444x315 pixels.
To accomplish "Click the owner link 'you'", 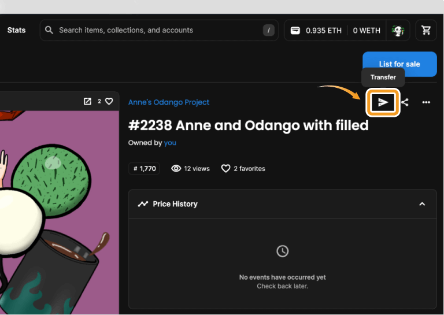I will click(170, 143).
